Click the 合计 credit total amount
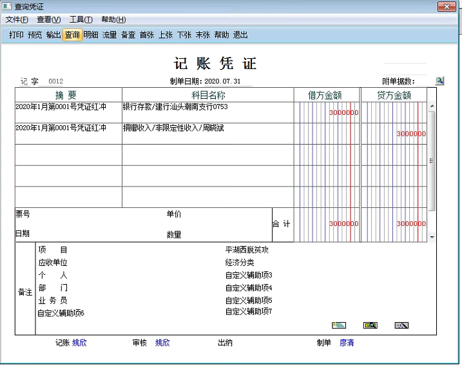462x366 pixels. 411,223
